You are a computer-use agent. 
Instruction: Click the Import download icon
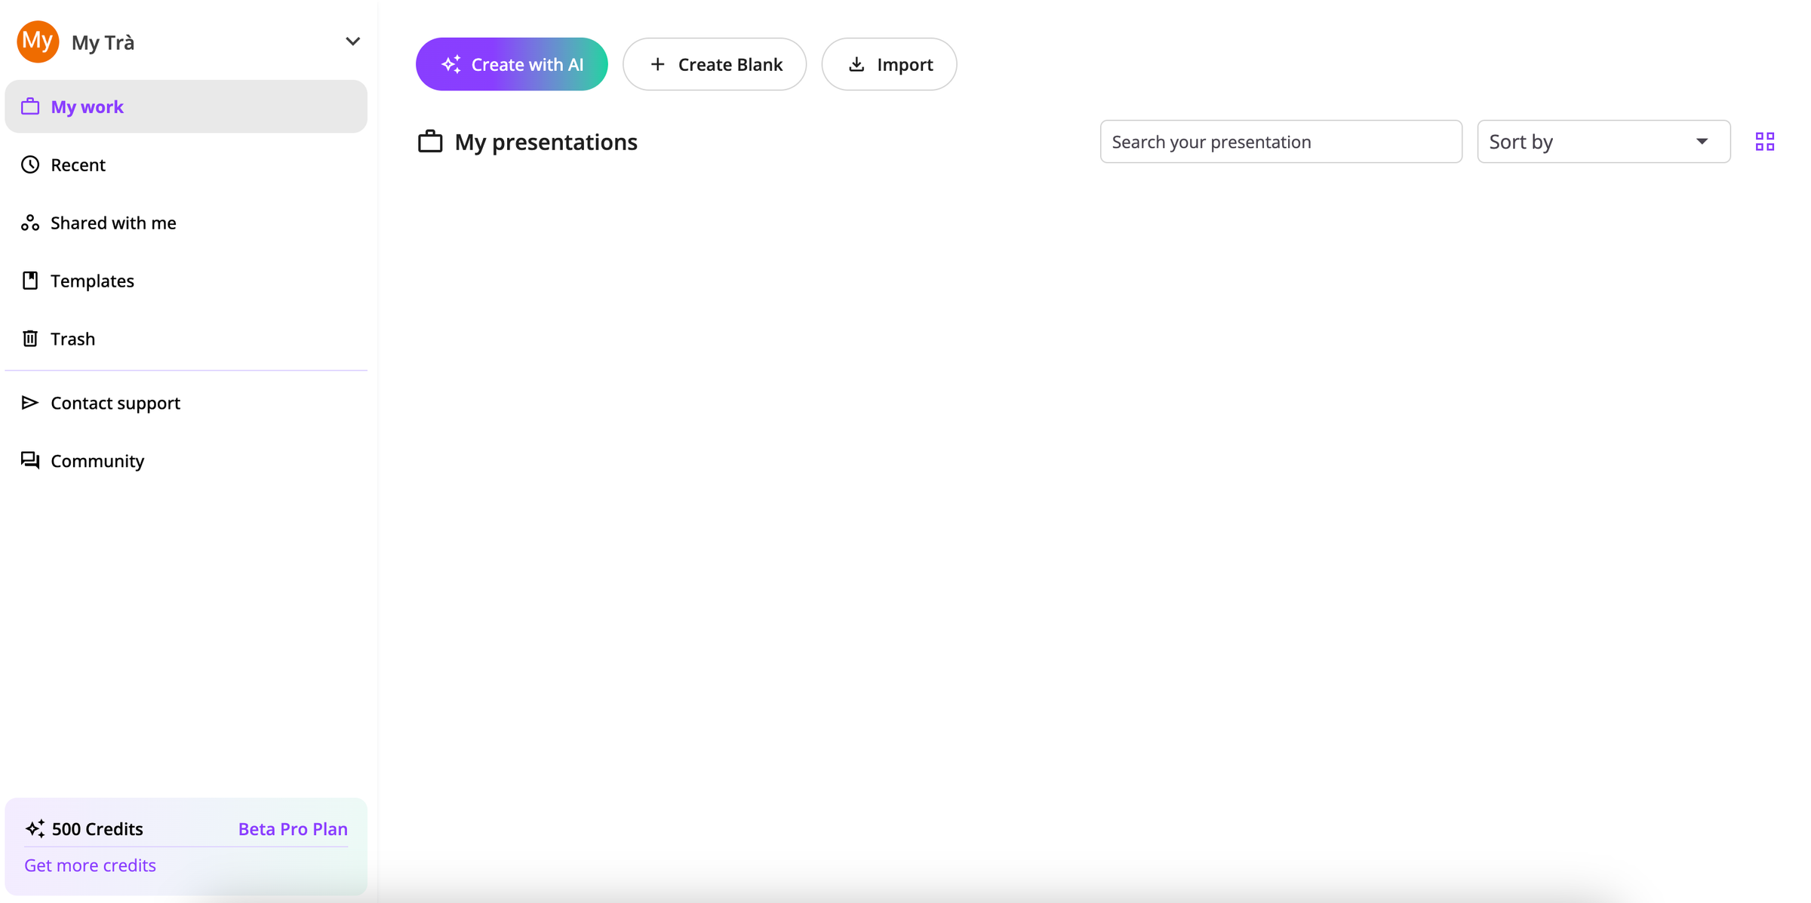point(856,64)
